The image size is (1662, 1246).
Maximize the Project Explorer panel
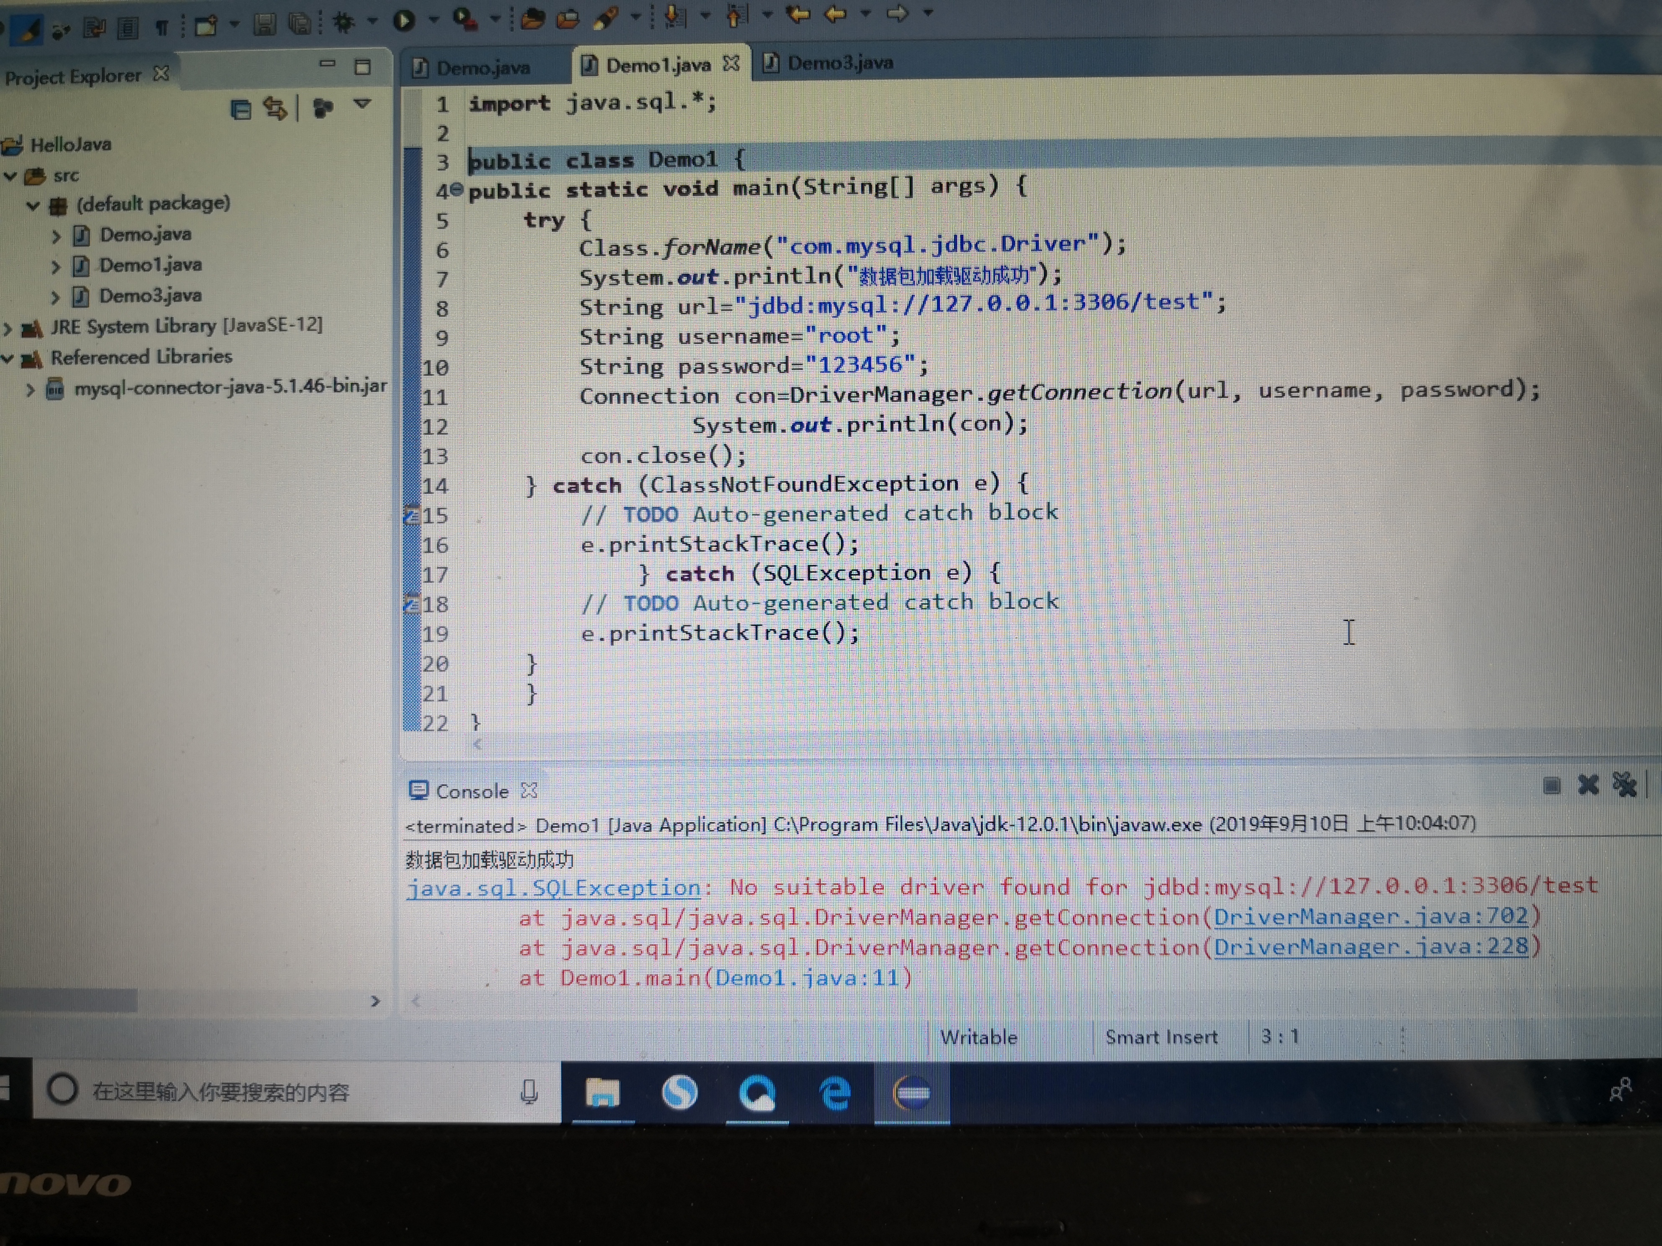click(x=363, y=67)
